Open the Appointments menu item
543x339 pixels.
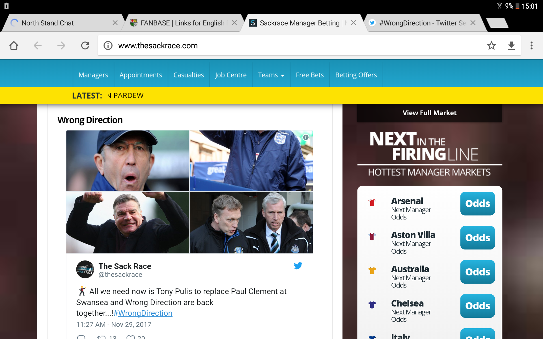(x=141, y=75)
